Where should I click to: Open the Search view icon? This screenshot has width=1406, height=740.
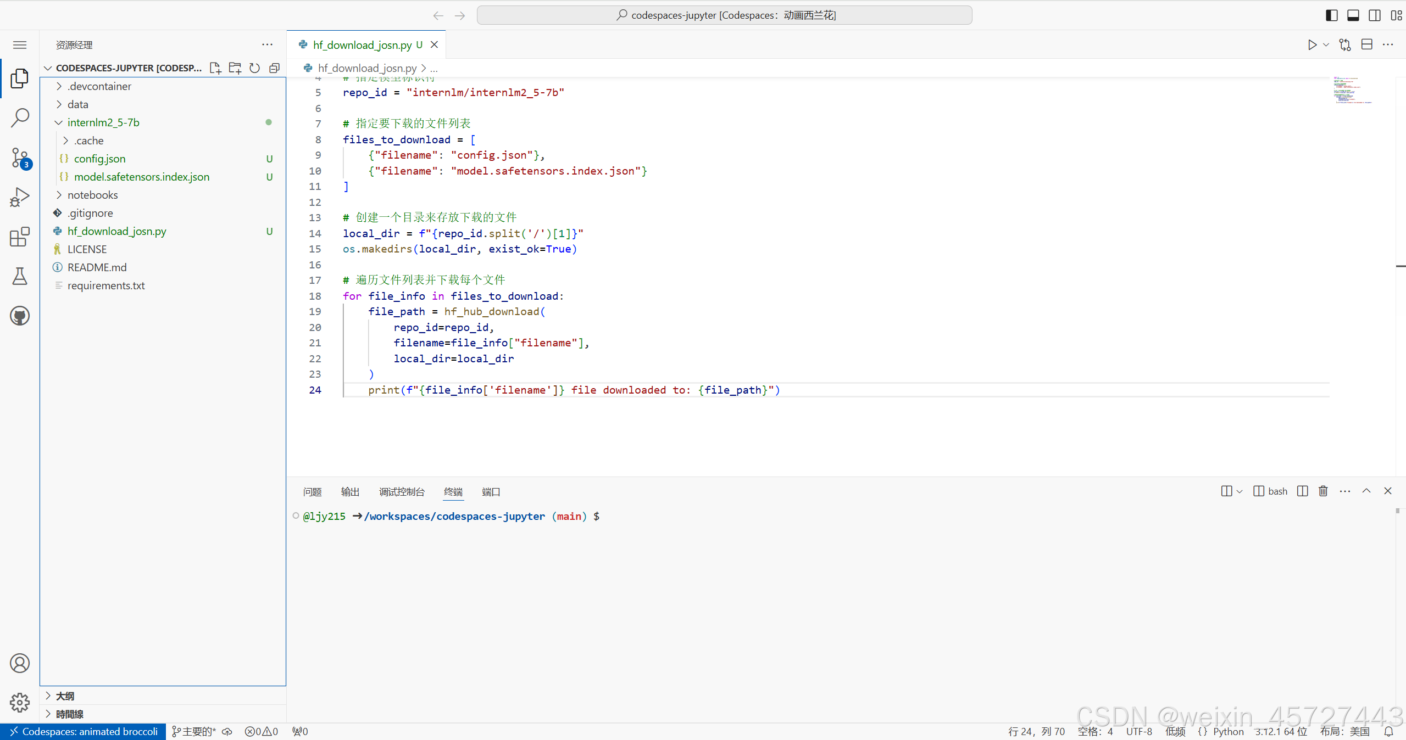[20, 117]
